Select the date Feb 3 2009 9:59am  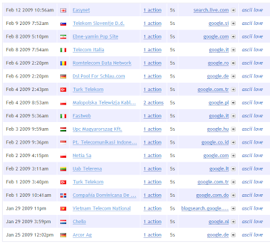click(x=27, y=129)
